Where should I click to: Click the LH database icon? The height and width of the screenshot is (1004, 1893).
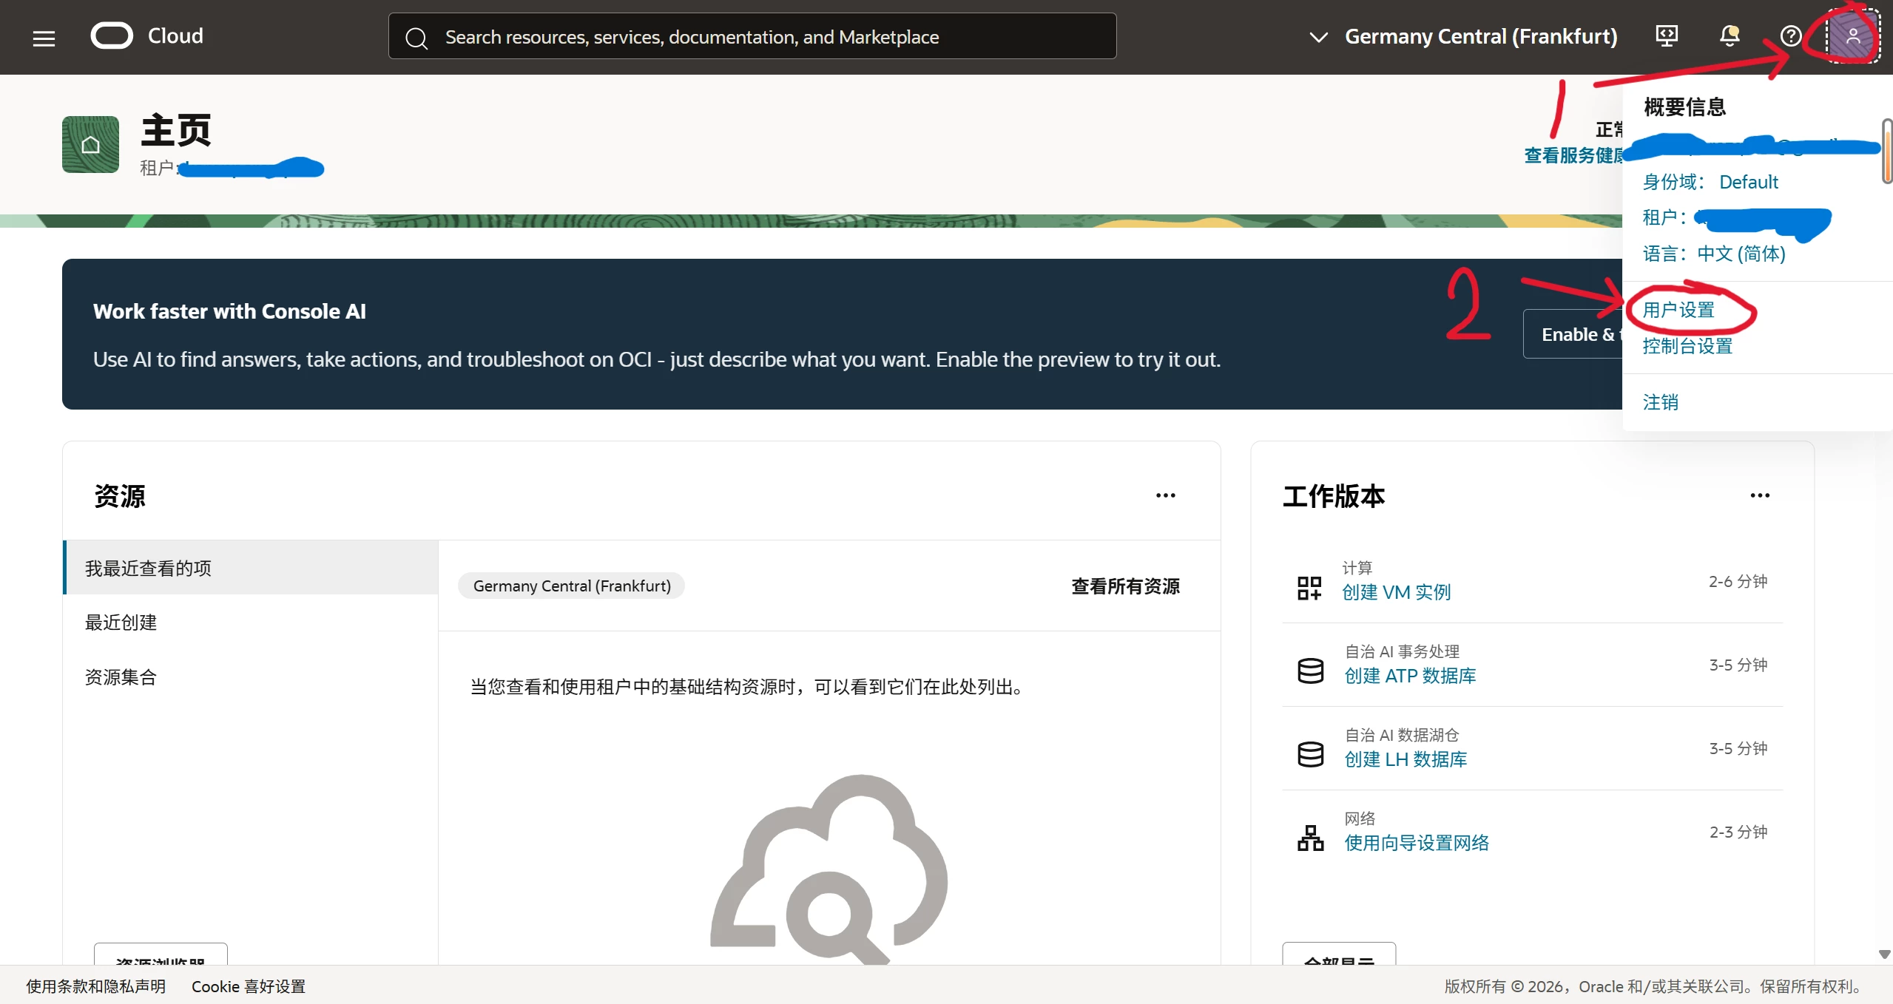point(1310,754)
